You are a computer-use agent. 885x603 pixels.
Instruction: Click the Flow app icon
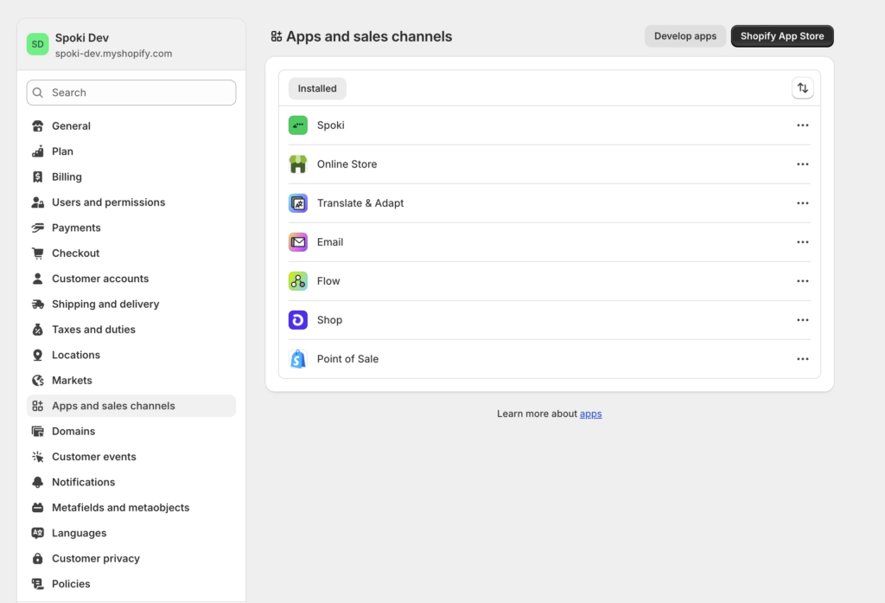(x=298, y=281)
